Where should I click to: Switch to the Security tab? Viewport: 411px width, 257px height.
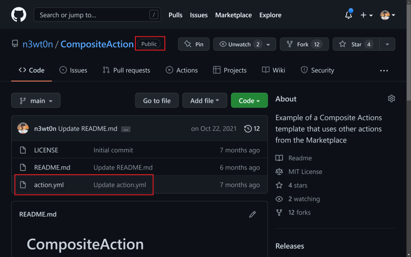pos(317,70)
